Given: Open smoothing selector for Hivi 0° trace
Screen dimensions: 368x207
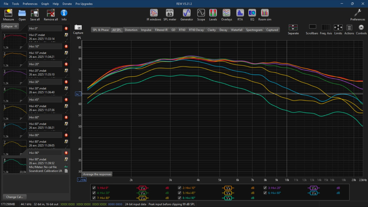Looking at the screenshot, I should (x=142, y=188).
